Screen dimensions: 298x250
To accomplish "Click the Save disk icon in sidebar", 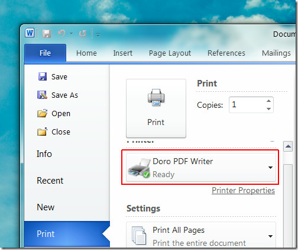I will pos(43,76).
